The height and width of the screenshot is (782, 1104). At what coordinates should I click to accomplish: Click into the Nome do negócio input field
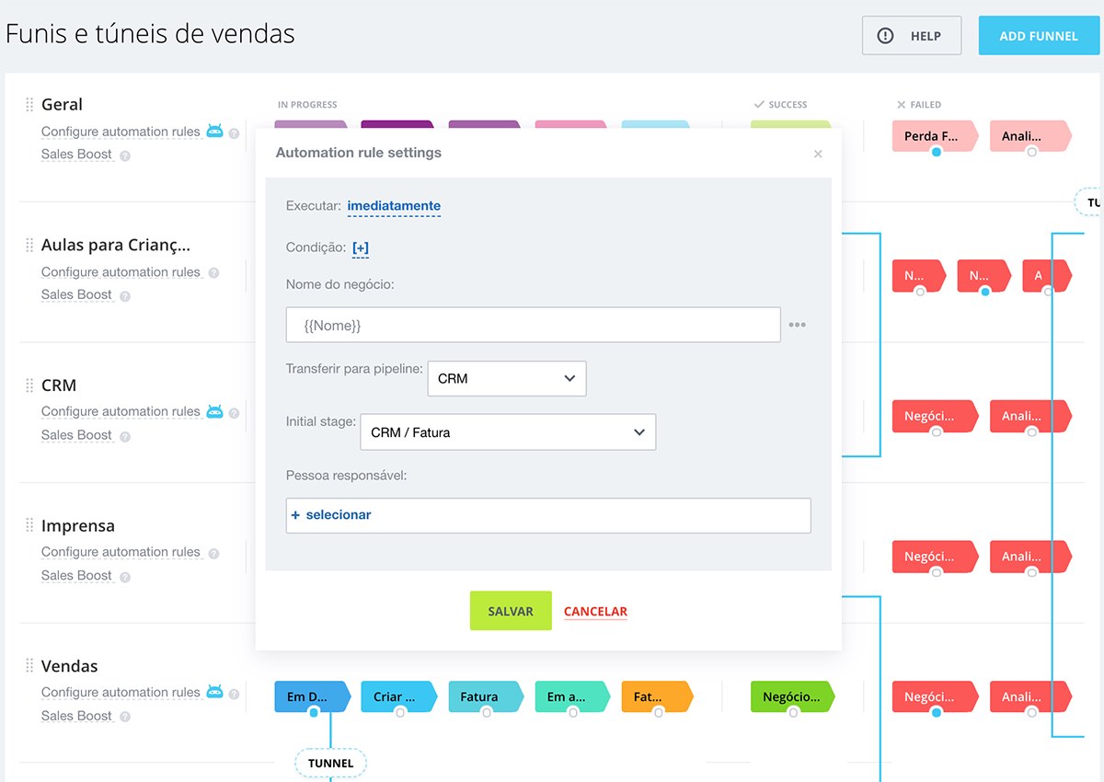click(x=533, y=325)
